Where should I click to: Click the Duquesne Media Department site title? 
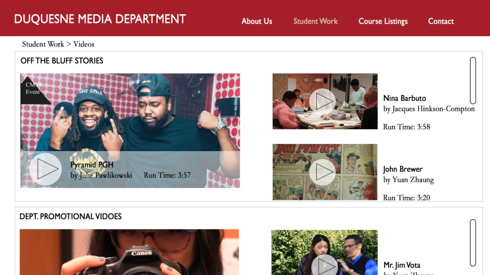coord(100,19)
